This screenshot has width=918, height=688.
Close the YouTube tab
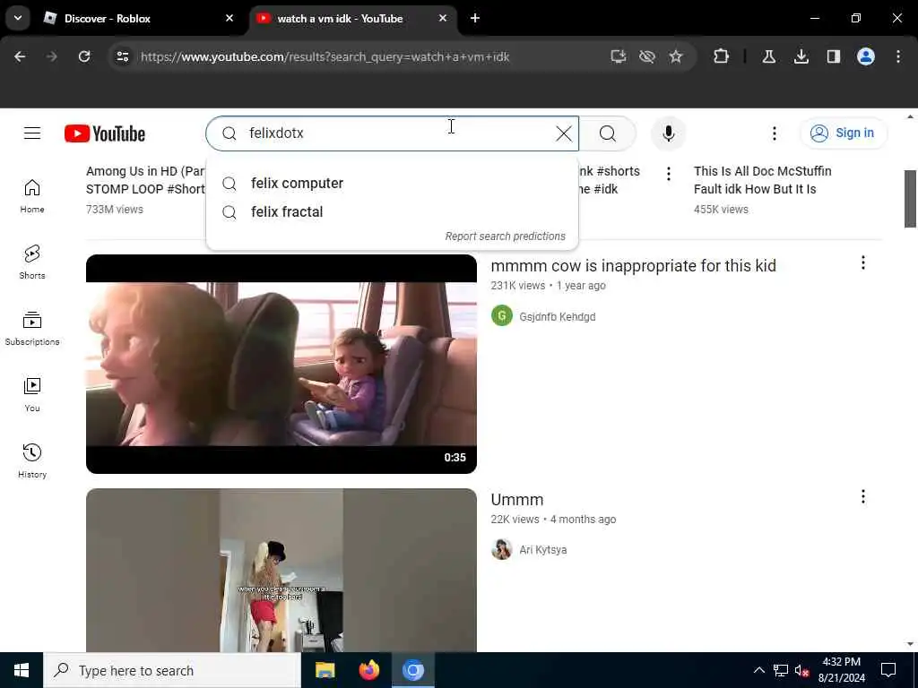[x=443, y=18]
